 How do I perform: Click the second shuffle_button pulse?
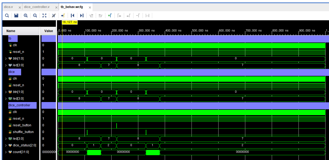146,132
